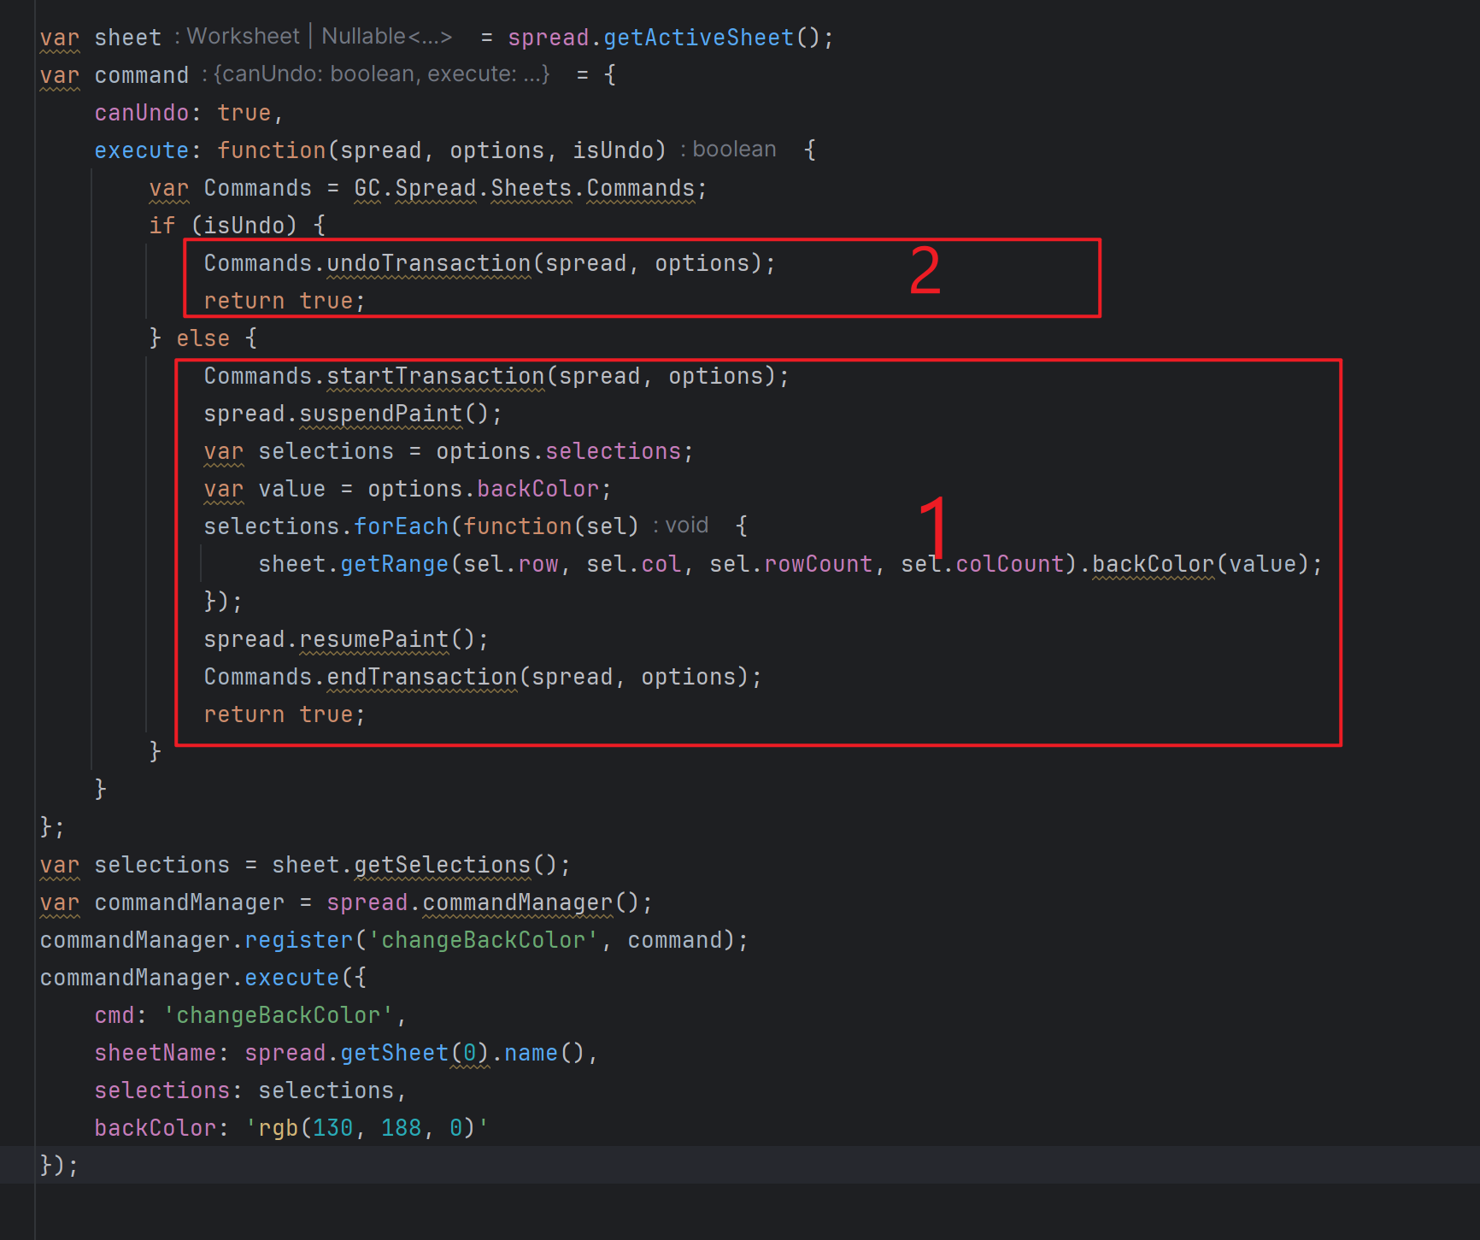Click the Worksheet inlay type hint
The width and height of the screenshot is (1480, 1240).
[x=243, y=37]
